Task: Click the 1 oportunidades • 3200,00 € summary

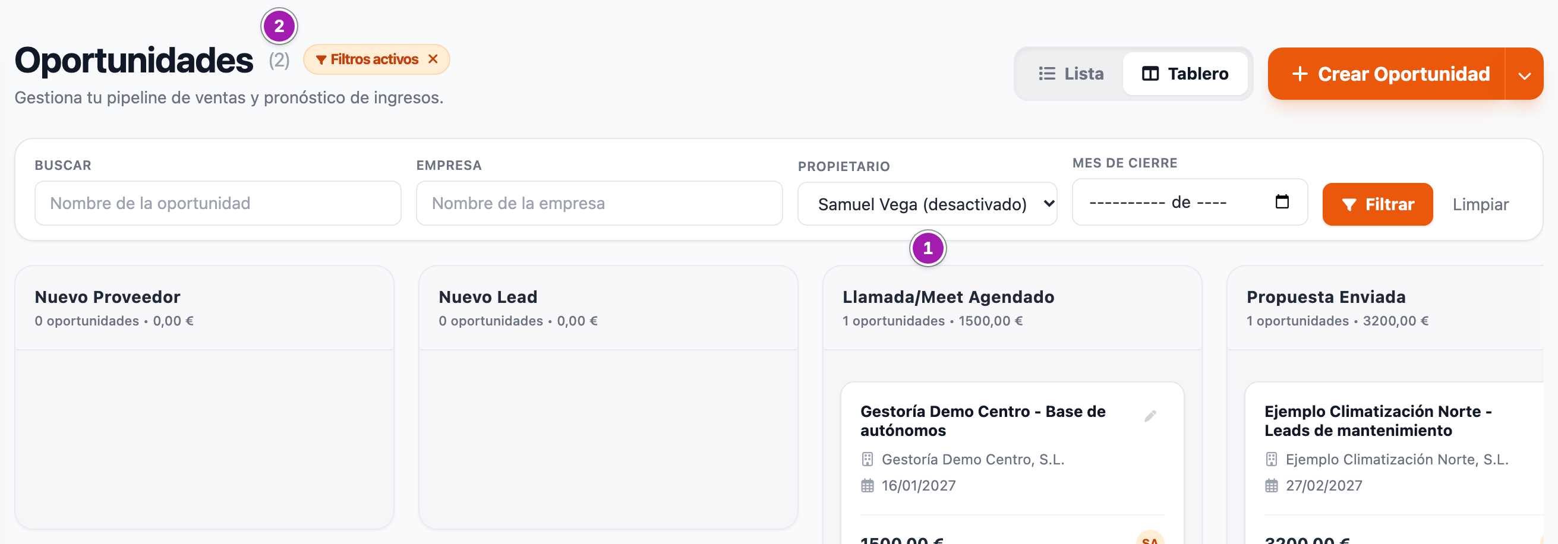Action: point(1337,321)
